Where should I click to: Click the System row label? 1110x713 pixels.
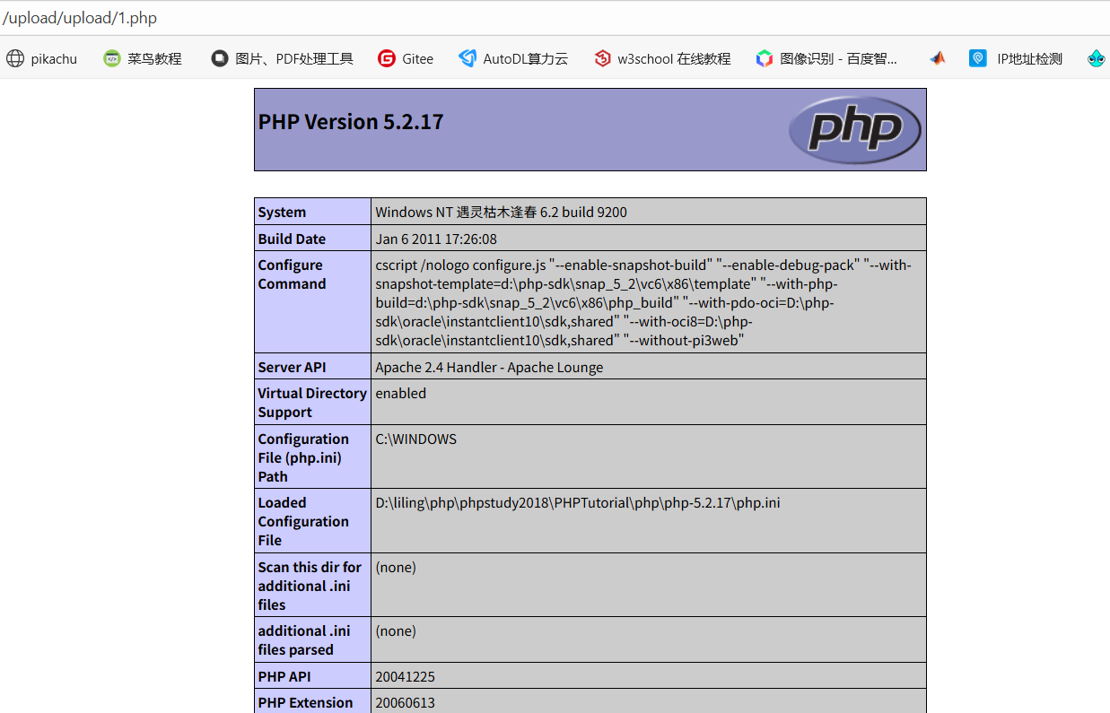click(282, 212)
